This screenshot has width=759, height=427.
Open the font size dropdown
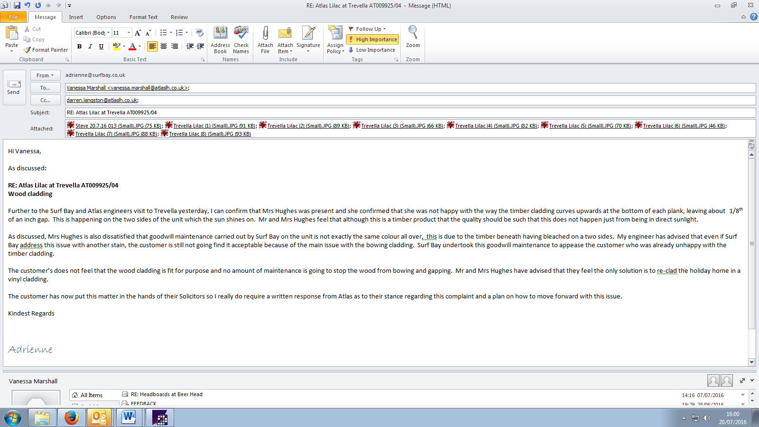click(x=129, y=33)
